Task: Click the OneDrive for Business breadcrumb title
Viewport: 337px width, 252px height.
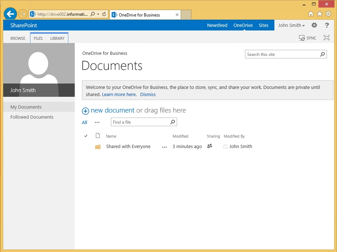Action: [105, 53]
